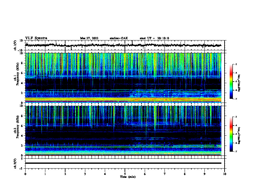
Task: Click time axis tick label "4"
Action: coord(105,174)
